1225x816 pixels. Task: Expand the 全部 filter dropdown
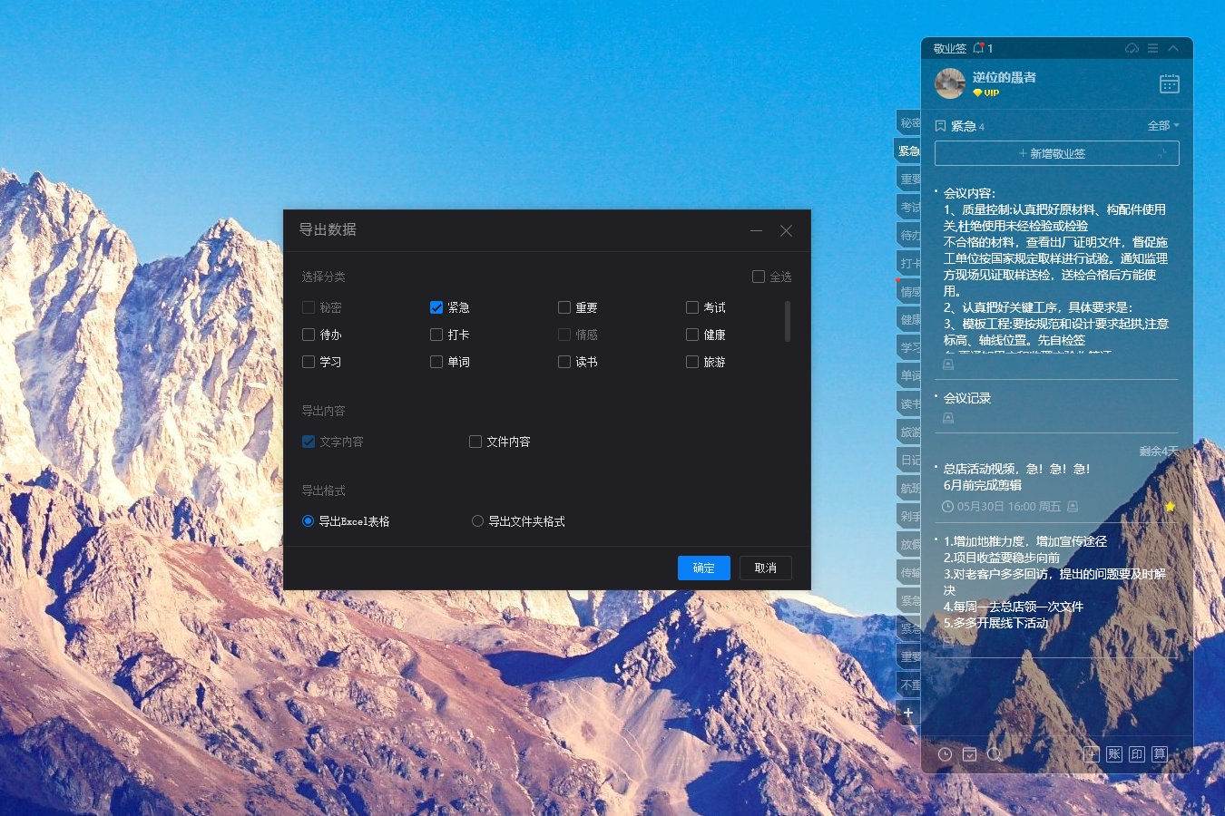pos(1163,125)
